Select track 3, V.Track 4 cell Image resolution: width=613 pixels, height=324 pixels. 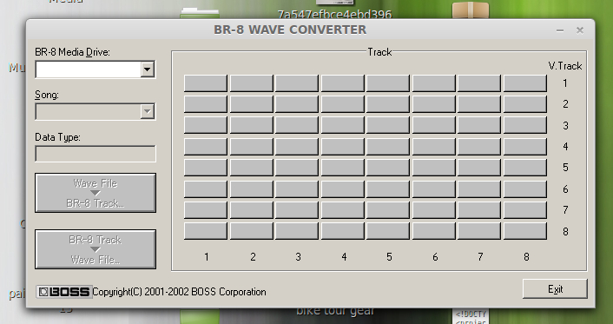pos(297,147)
